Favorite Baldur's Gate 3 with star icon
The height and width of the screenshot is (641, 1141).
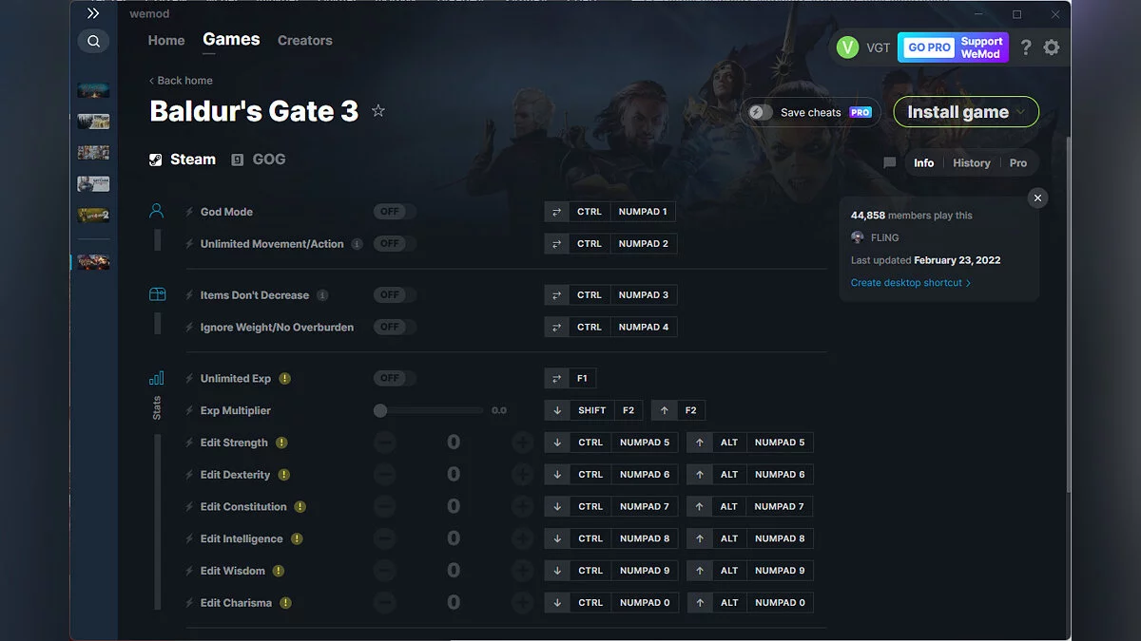(378, 111)
